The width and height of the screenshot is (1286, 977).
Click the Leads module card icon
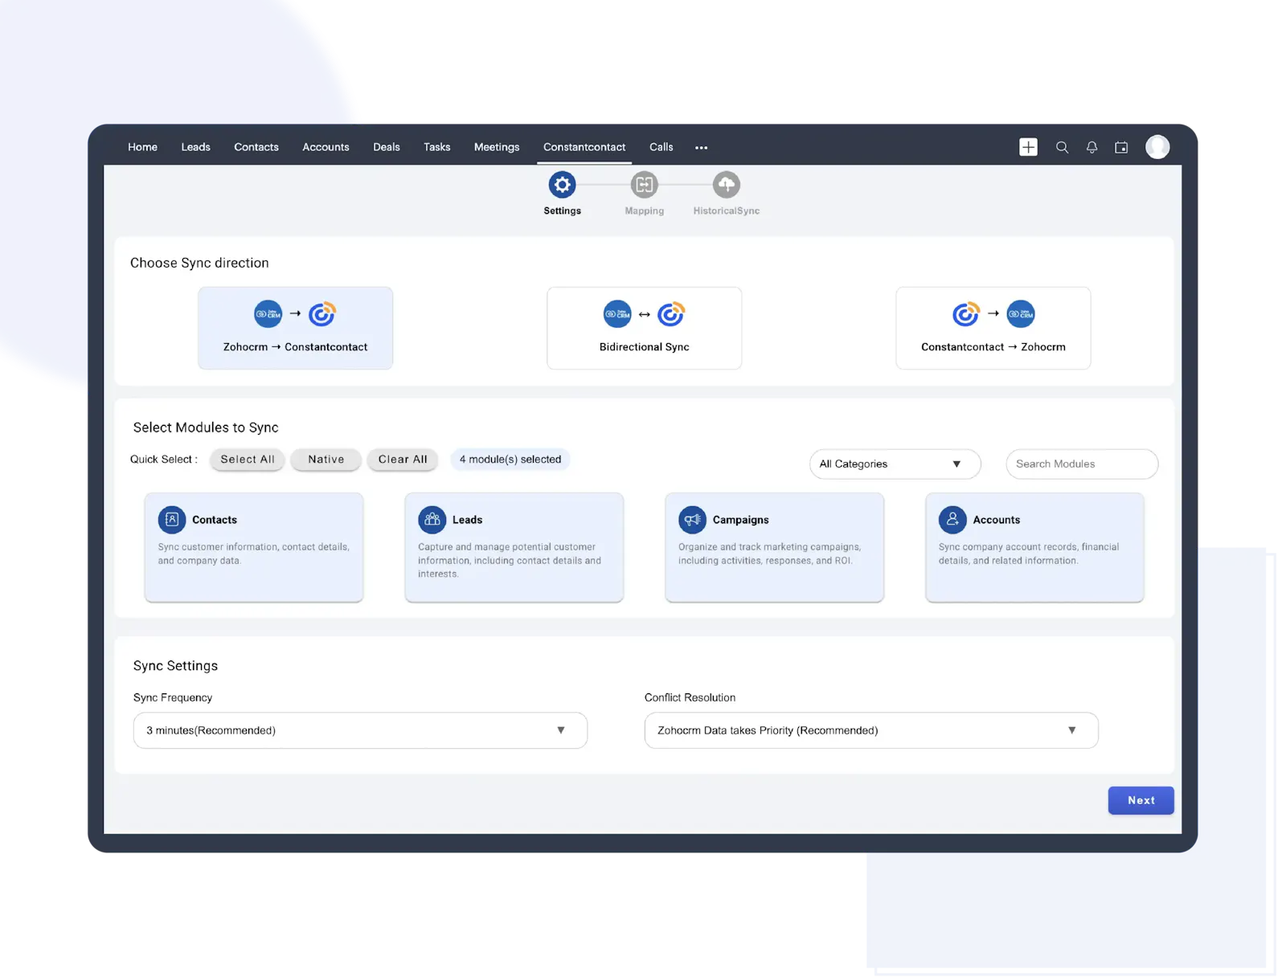[x=432, y=520]
